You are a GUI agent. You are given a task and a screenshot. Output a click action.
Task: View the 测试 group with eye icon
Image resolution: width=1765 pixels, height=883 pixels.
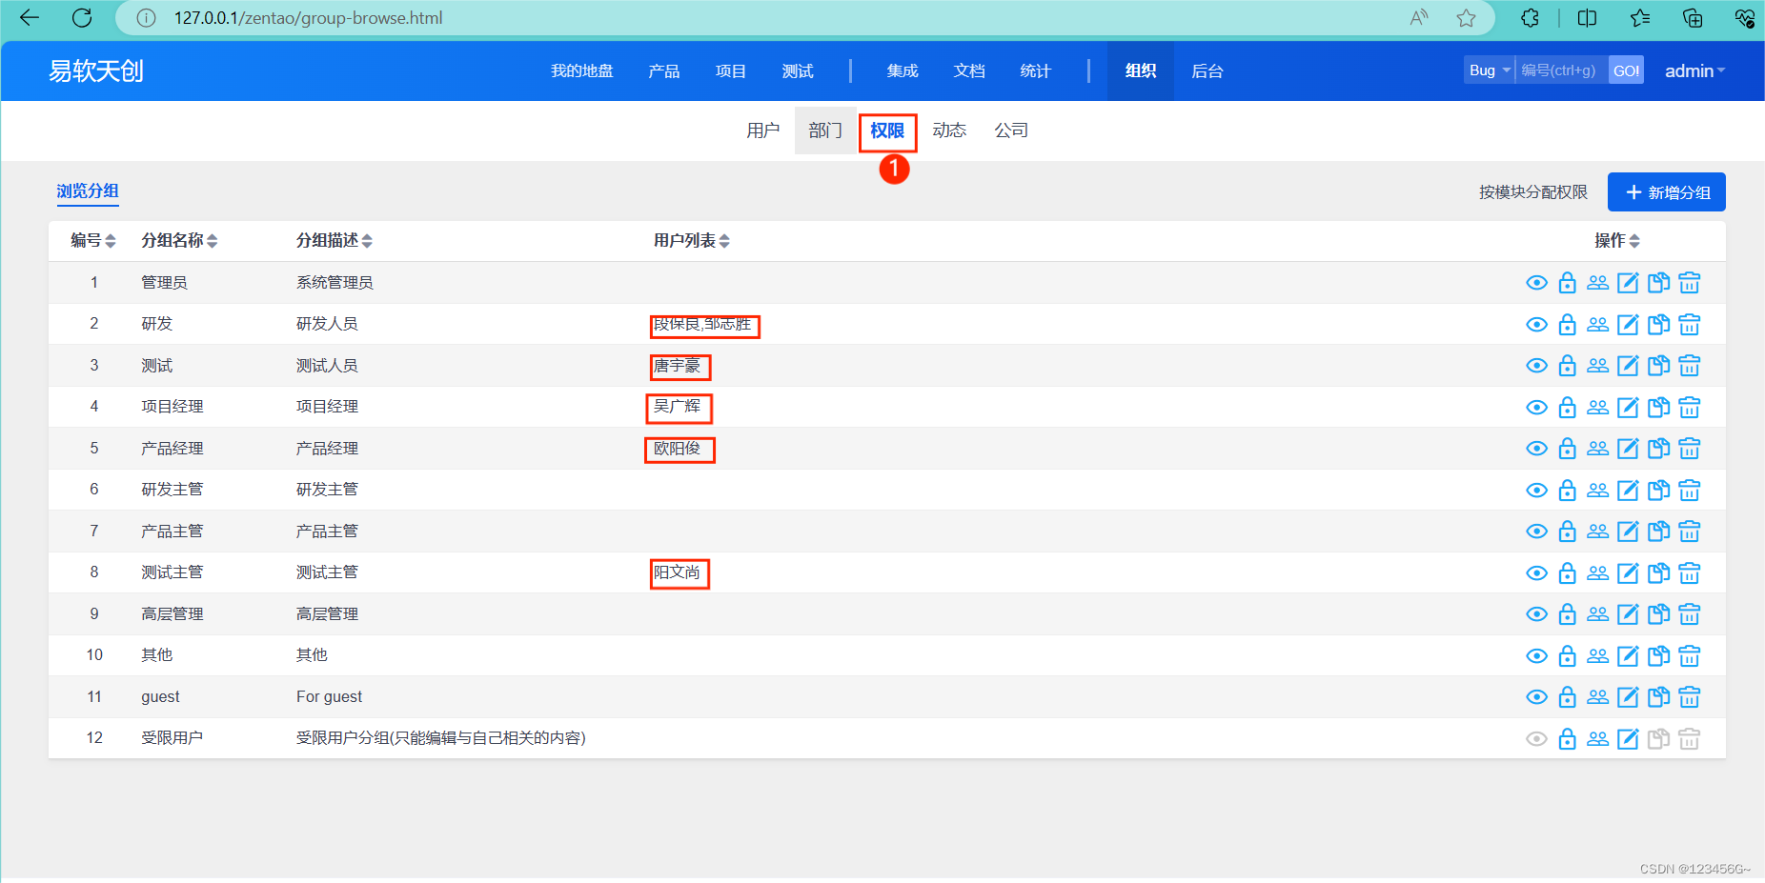pos(1536,366)
